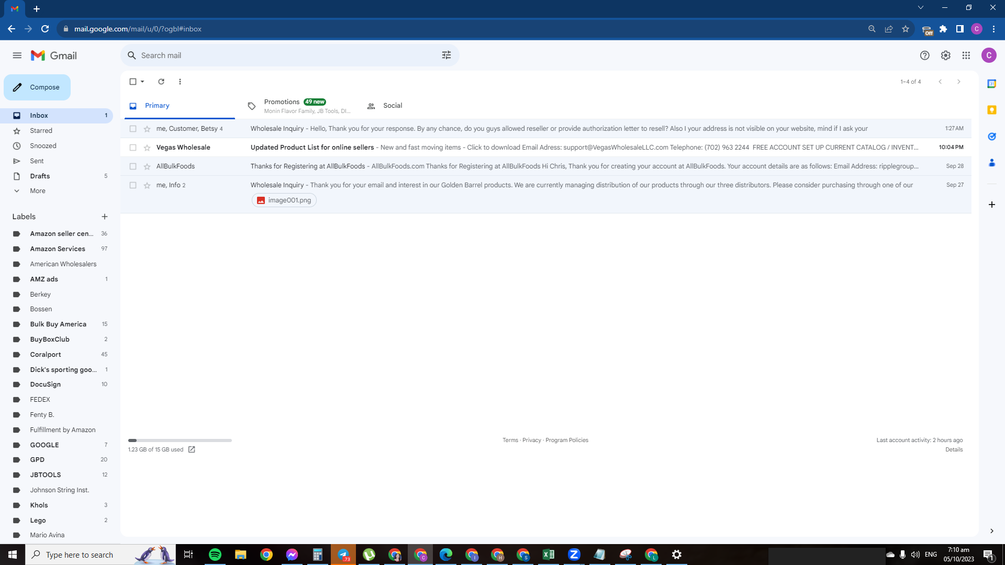Open Google Keep side panel
Image resolution: width=1005 pixels, height=565 pixels.
[x=991, y=110]
